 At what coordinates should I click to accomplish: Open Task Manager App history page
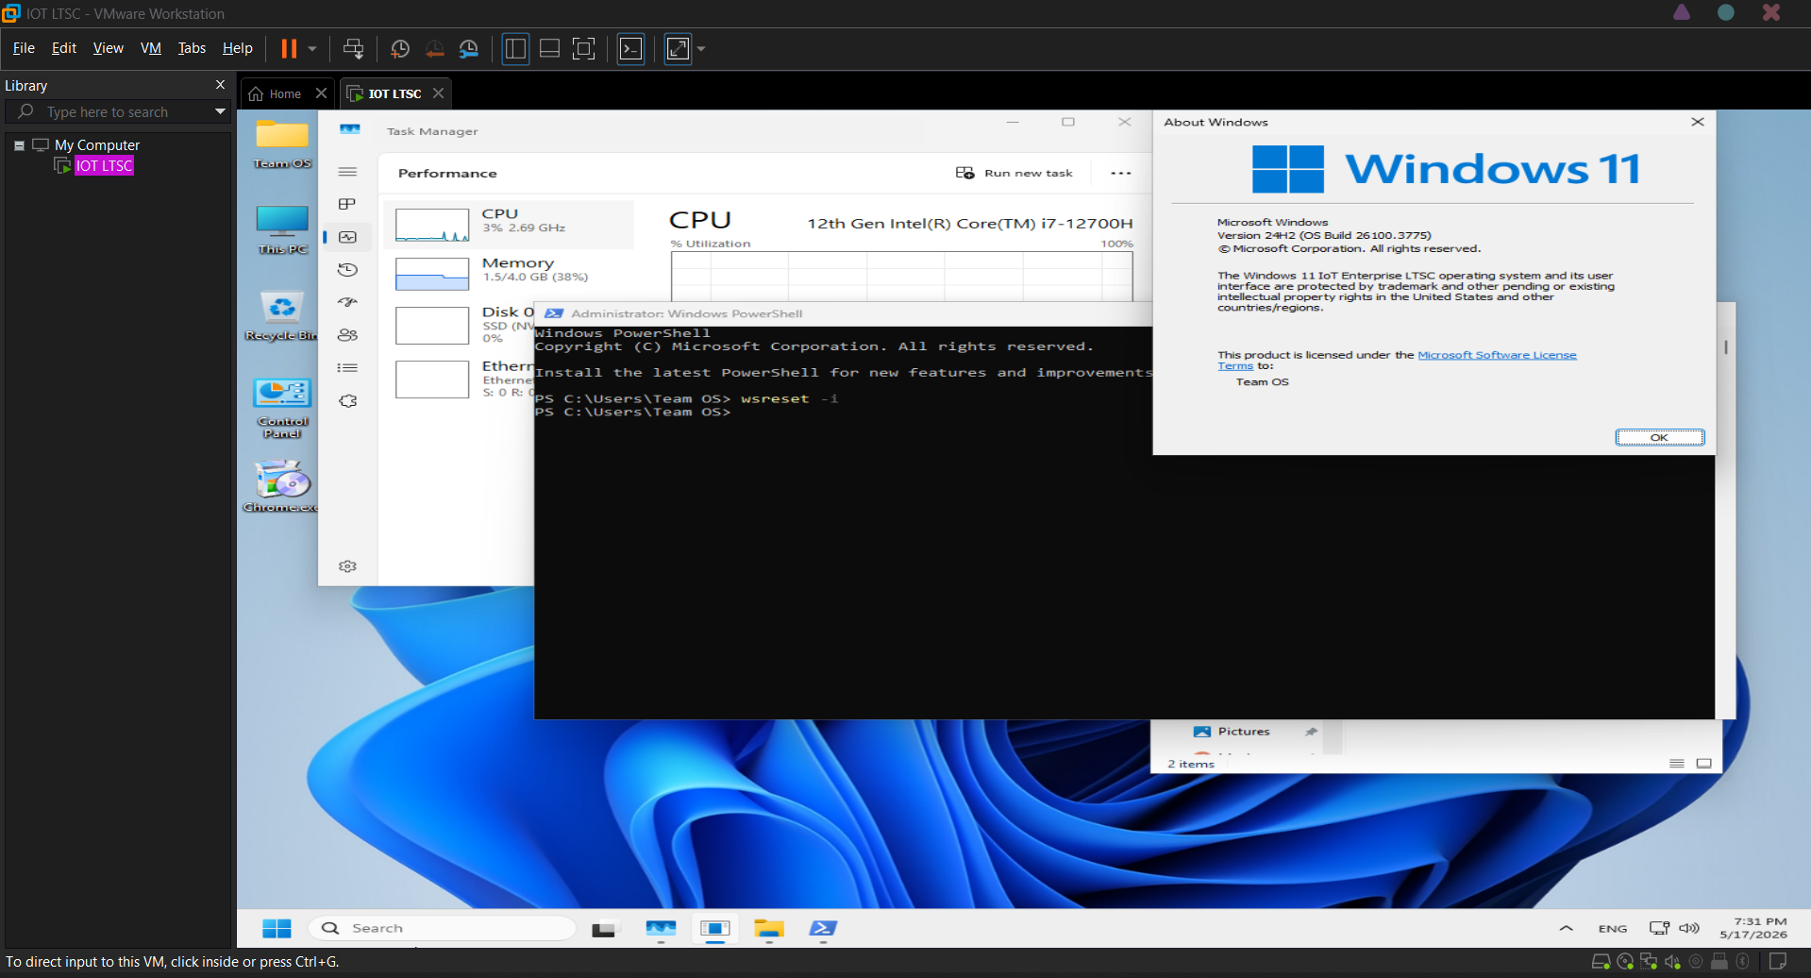(347, 270)
